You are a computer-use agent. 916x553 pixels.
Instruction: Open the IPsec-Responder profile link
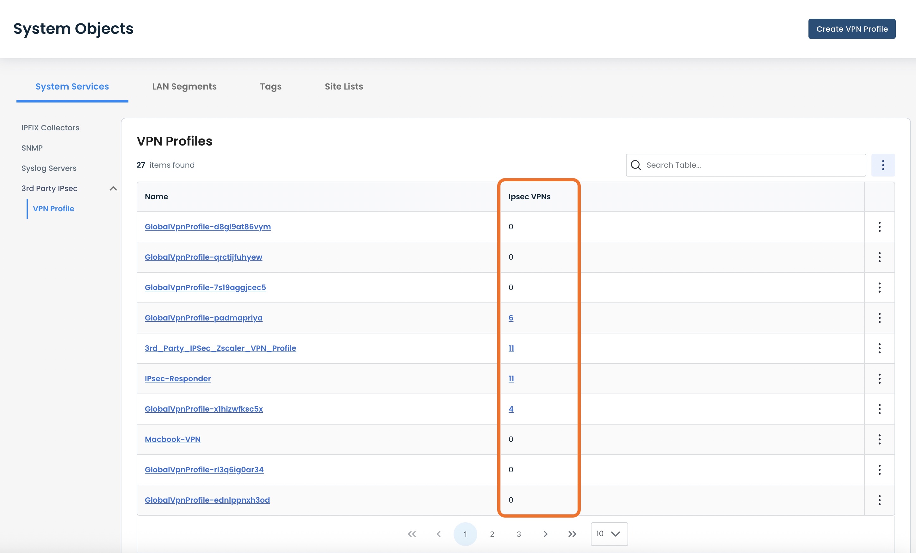[178, 379]
